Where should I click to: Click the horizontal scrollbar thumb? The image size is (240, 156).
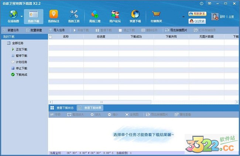(x=102, y=102)
